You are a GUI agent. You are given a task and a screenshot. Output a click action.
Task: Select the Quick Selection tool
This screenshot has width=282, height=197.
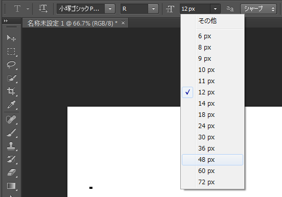click(11, 78)
